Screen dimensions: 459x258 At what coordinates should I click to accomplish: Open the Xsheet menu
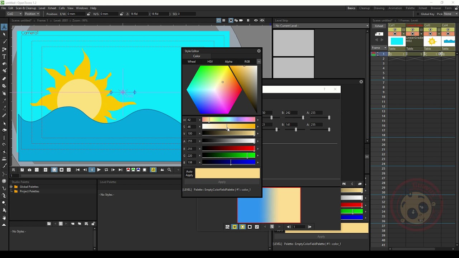point(52,8)
